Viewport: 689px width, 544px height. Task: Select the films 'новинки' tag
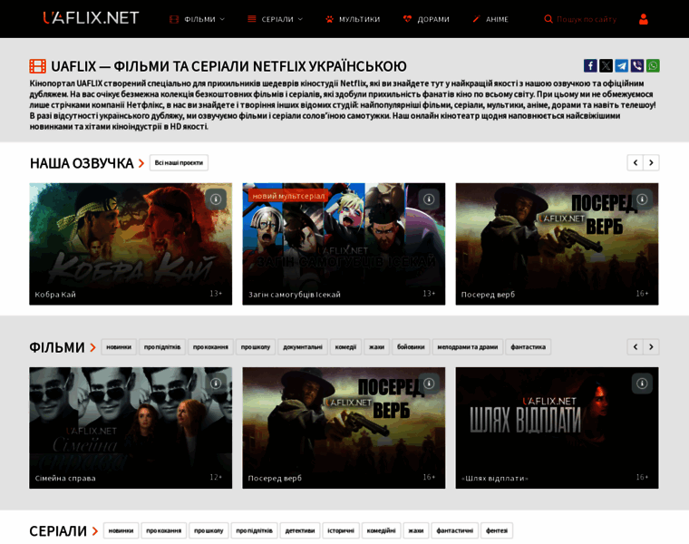point(119,346)
